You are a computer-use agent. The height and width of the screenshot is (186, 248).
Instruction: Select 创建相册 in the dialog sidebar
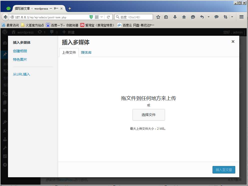click(20, 51)
